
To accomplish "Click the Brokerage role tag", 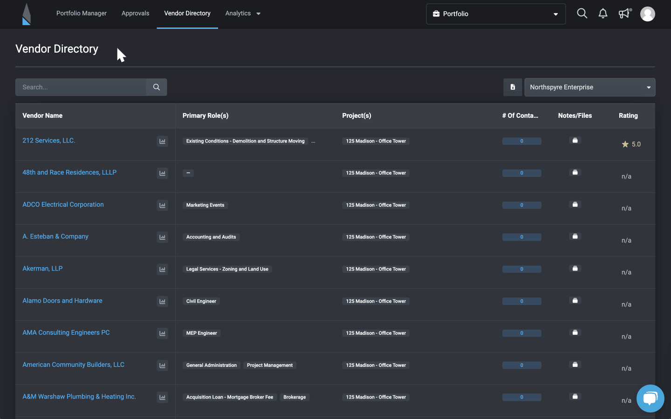I will click(x=294, y=398).
